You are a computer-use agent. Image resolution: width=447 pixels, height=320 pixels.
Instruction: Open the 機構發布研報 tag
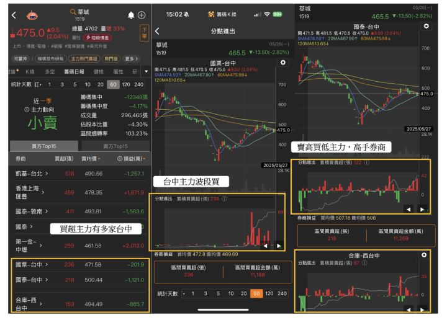tap(51, 59)
